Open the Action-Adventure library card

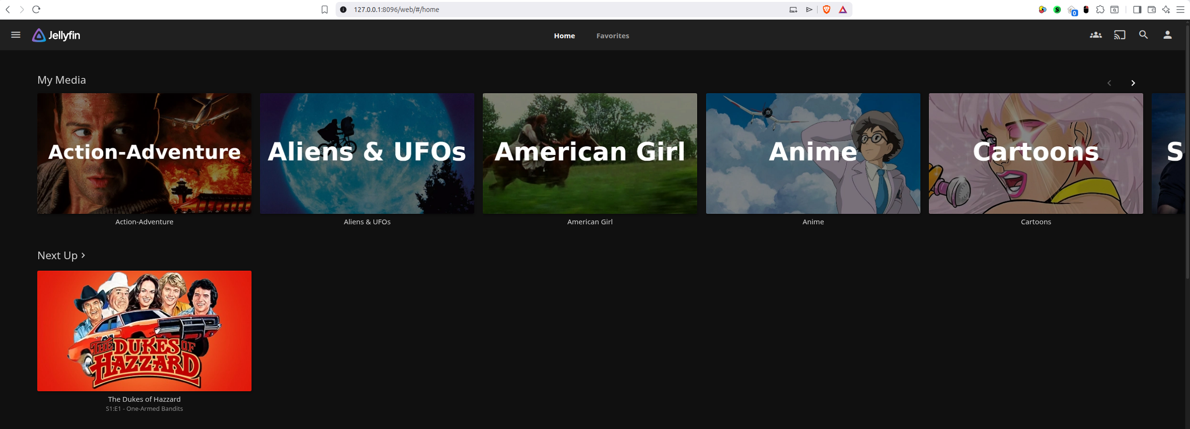144,154
